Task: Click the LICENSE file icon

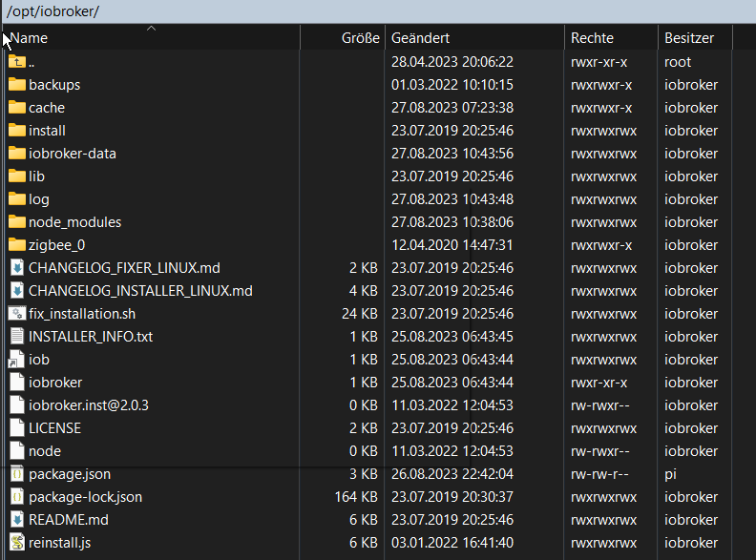Action: pyautogui.click(x=17, y=428)
